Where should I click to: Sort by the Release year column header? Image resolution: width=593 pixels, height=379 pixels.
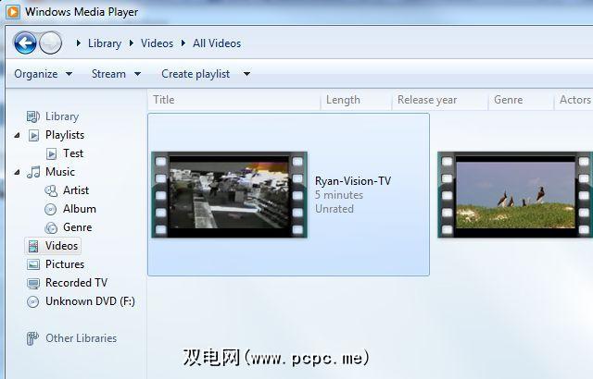[440, 100]
